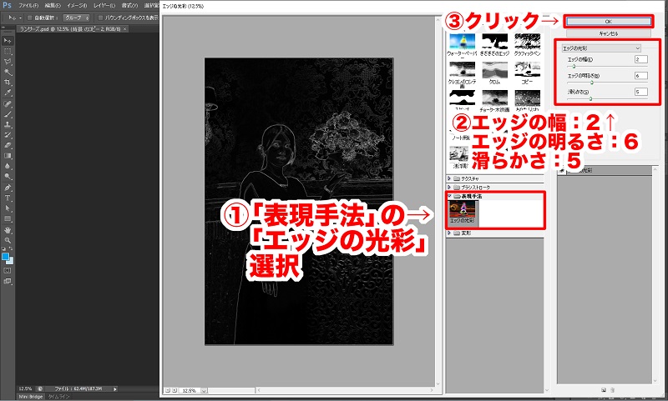The width and height of the screenshot is (668, 401).
Task: Open the 編集(E) menu
Action: (53, 6)
